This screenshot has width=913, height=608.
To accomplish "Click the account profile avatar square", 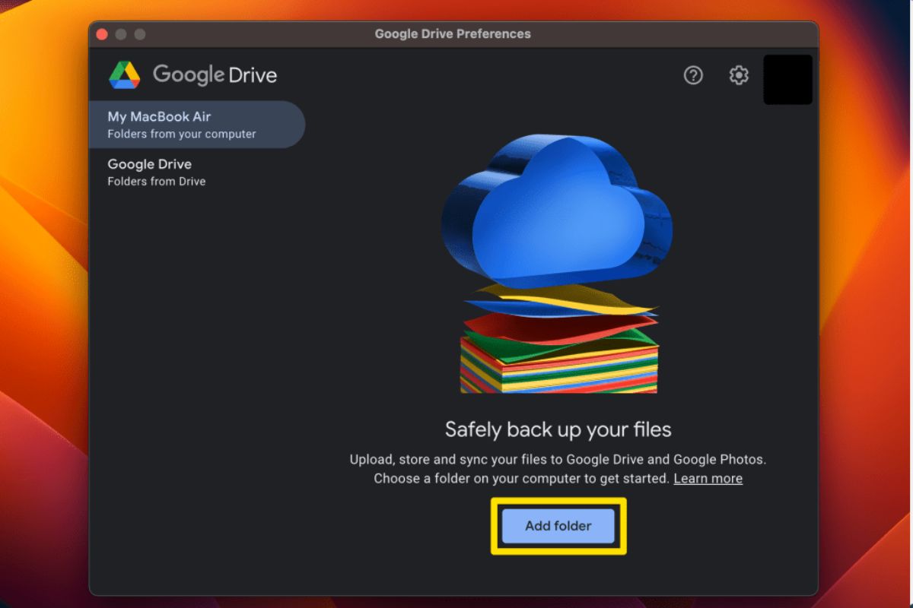I will [x=787, y=79].
